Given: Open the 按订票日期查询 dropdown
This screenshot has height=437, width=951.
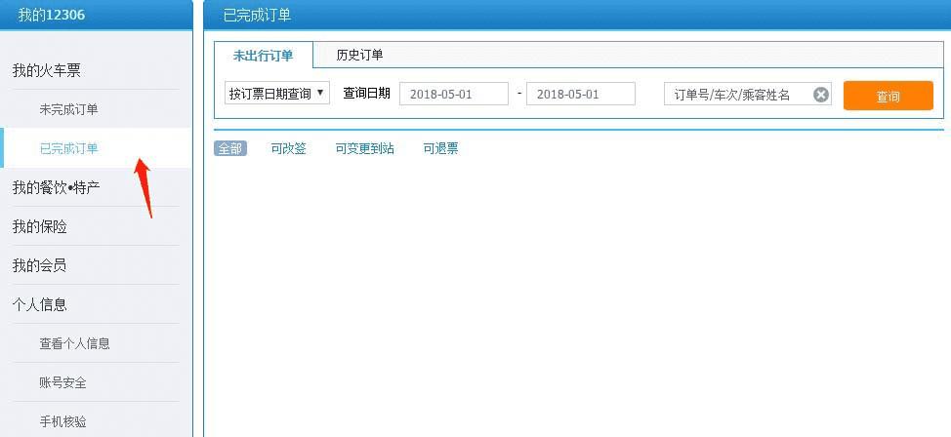Looking at the screenshot, I should (277, 94).
